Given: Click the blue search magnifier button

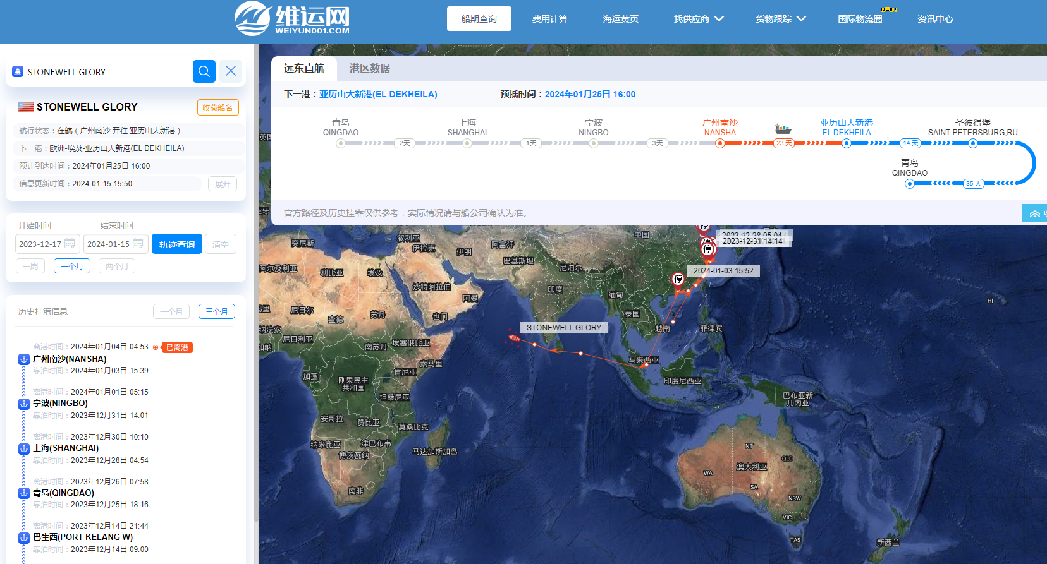Looking at the screenshot, I should click(204, 71).
